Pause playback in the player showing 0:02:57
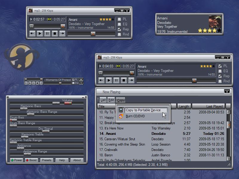Image resolution: width=239 pixels, height=179 pixels. (x=47, y=33)
